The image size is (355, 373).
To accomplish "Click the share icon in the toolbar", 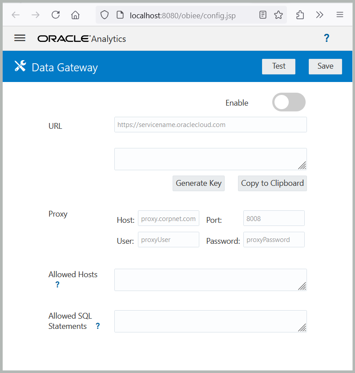I will click(x=299, y=14).
